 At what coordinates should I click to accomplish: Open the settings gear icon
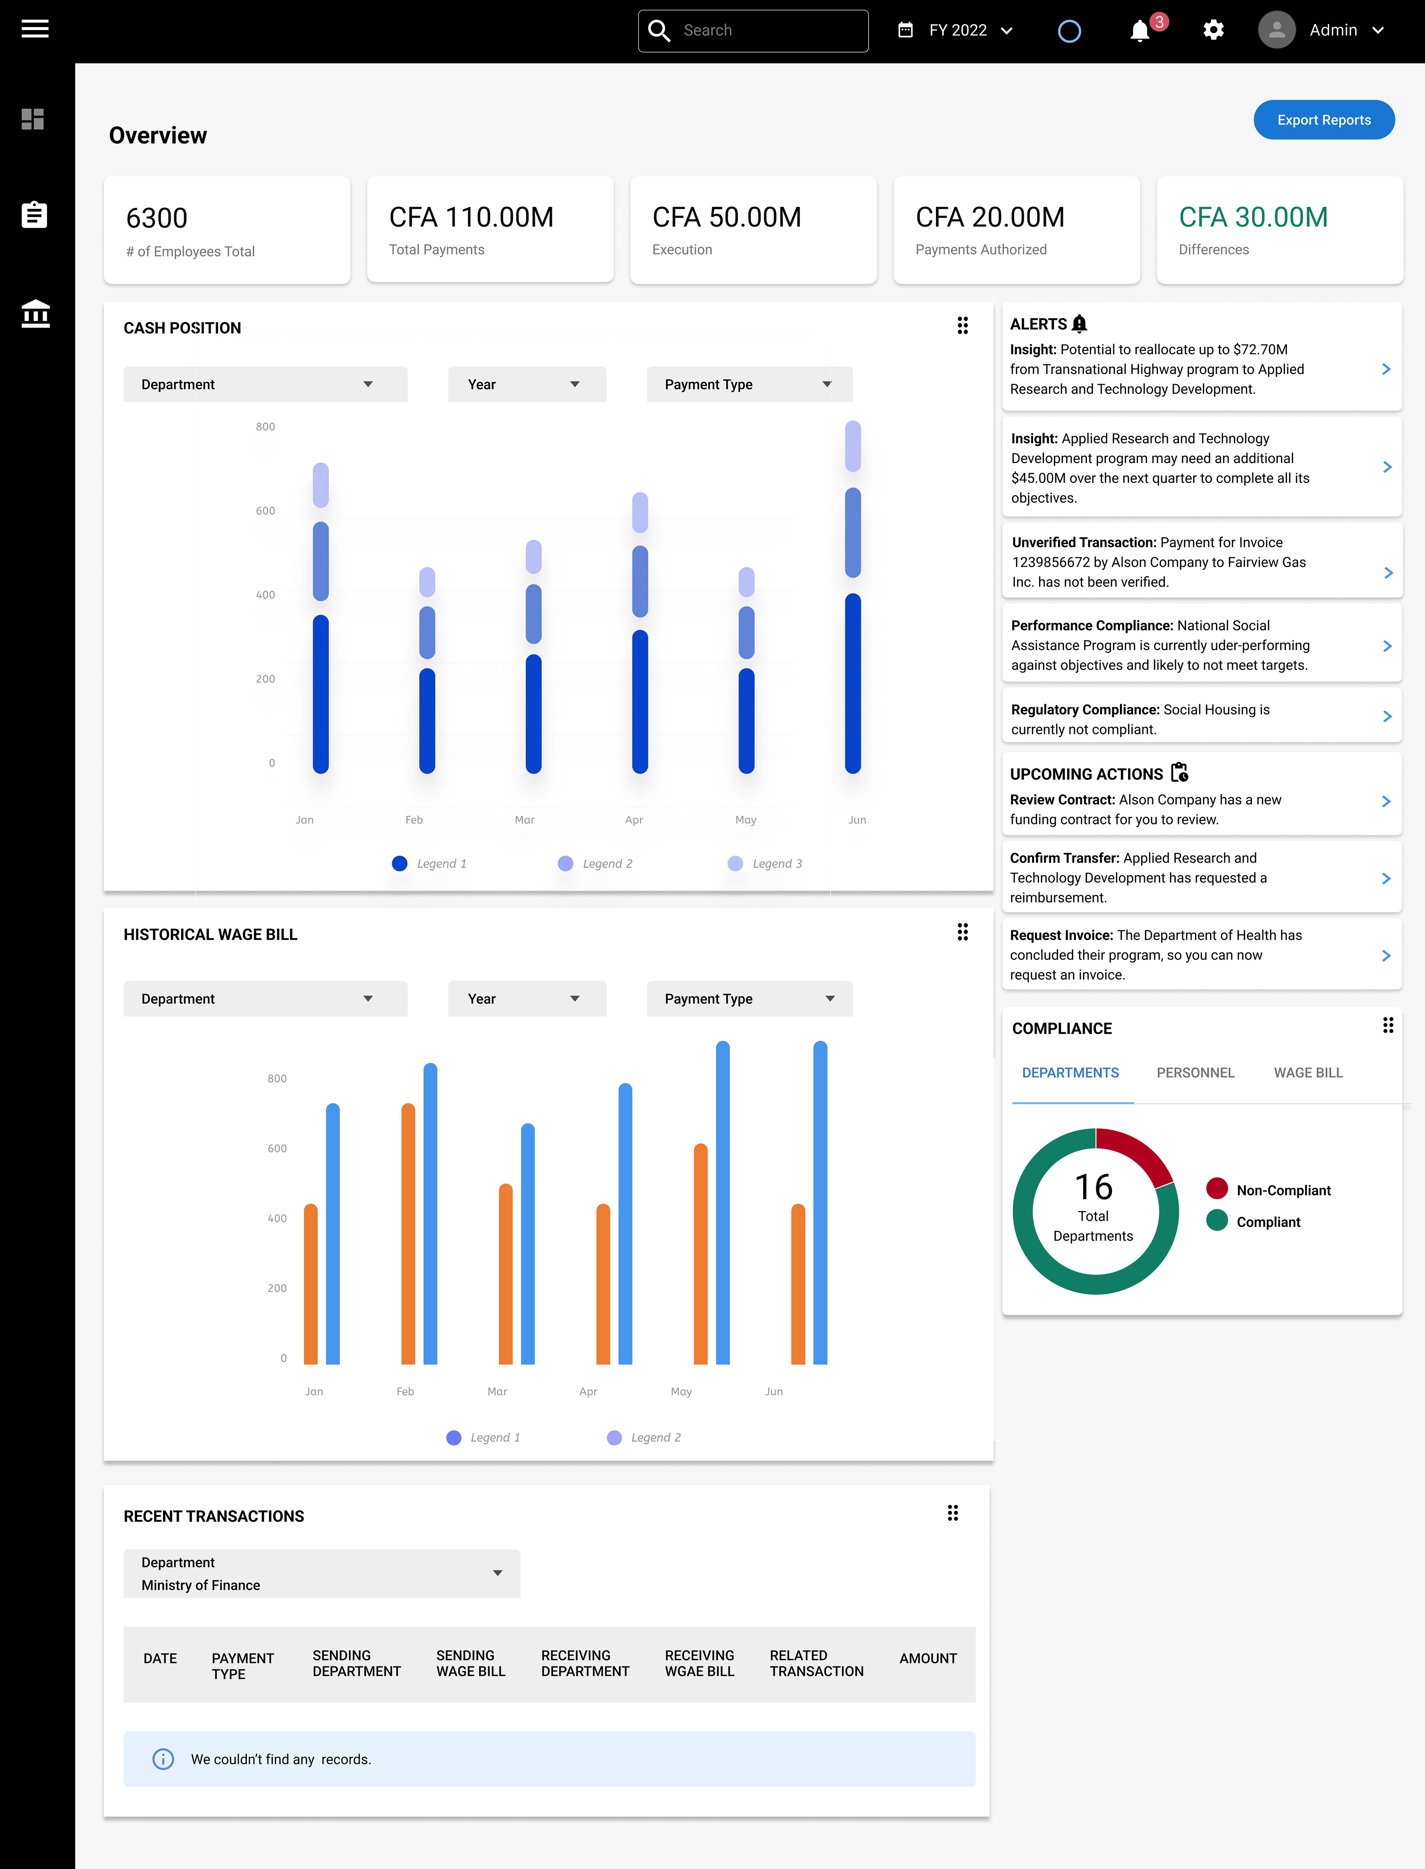pyautogui.click(x=1214, y=30)
